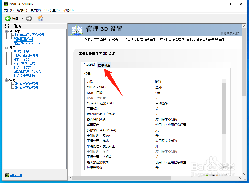Image resolution: width=249 pixels, height=183 pixels.
Task: Click the settings list vertical scrollbar thumb
Action: (224, 109)
